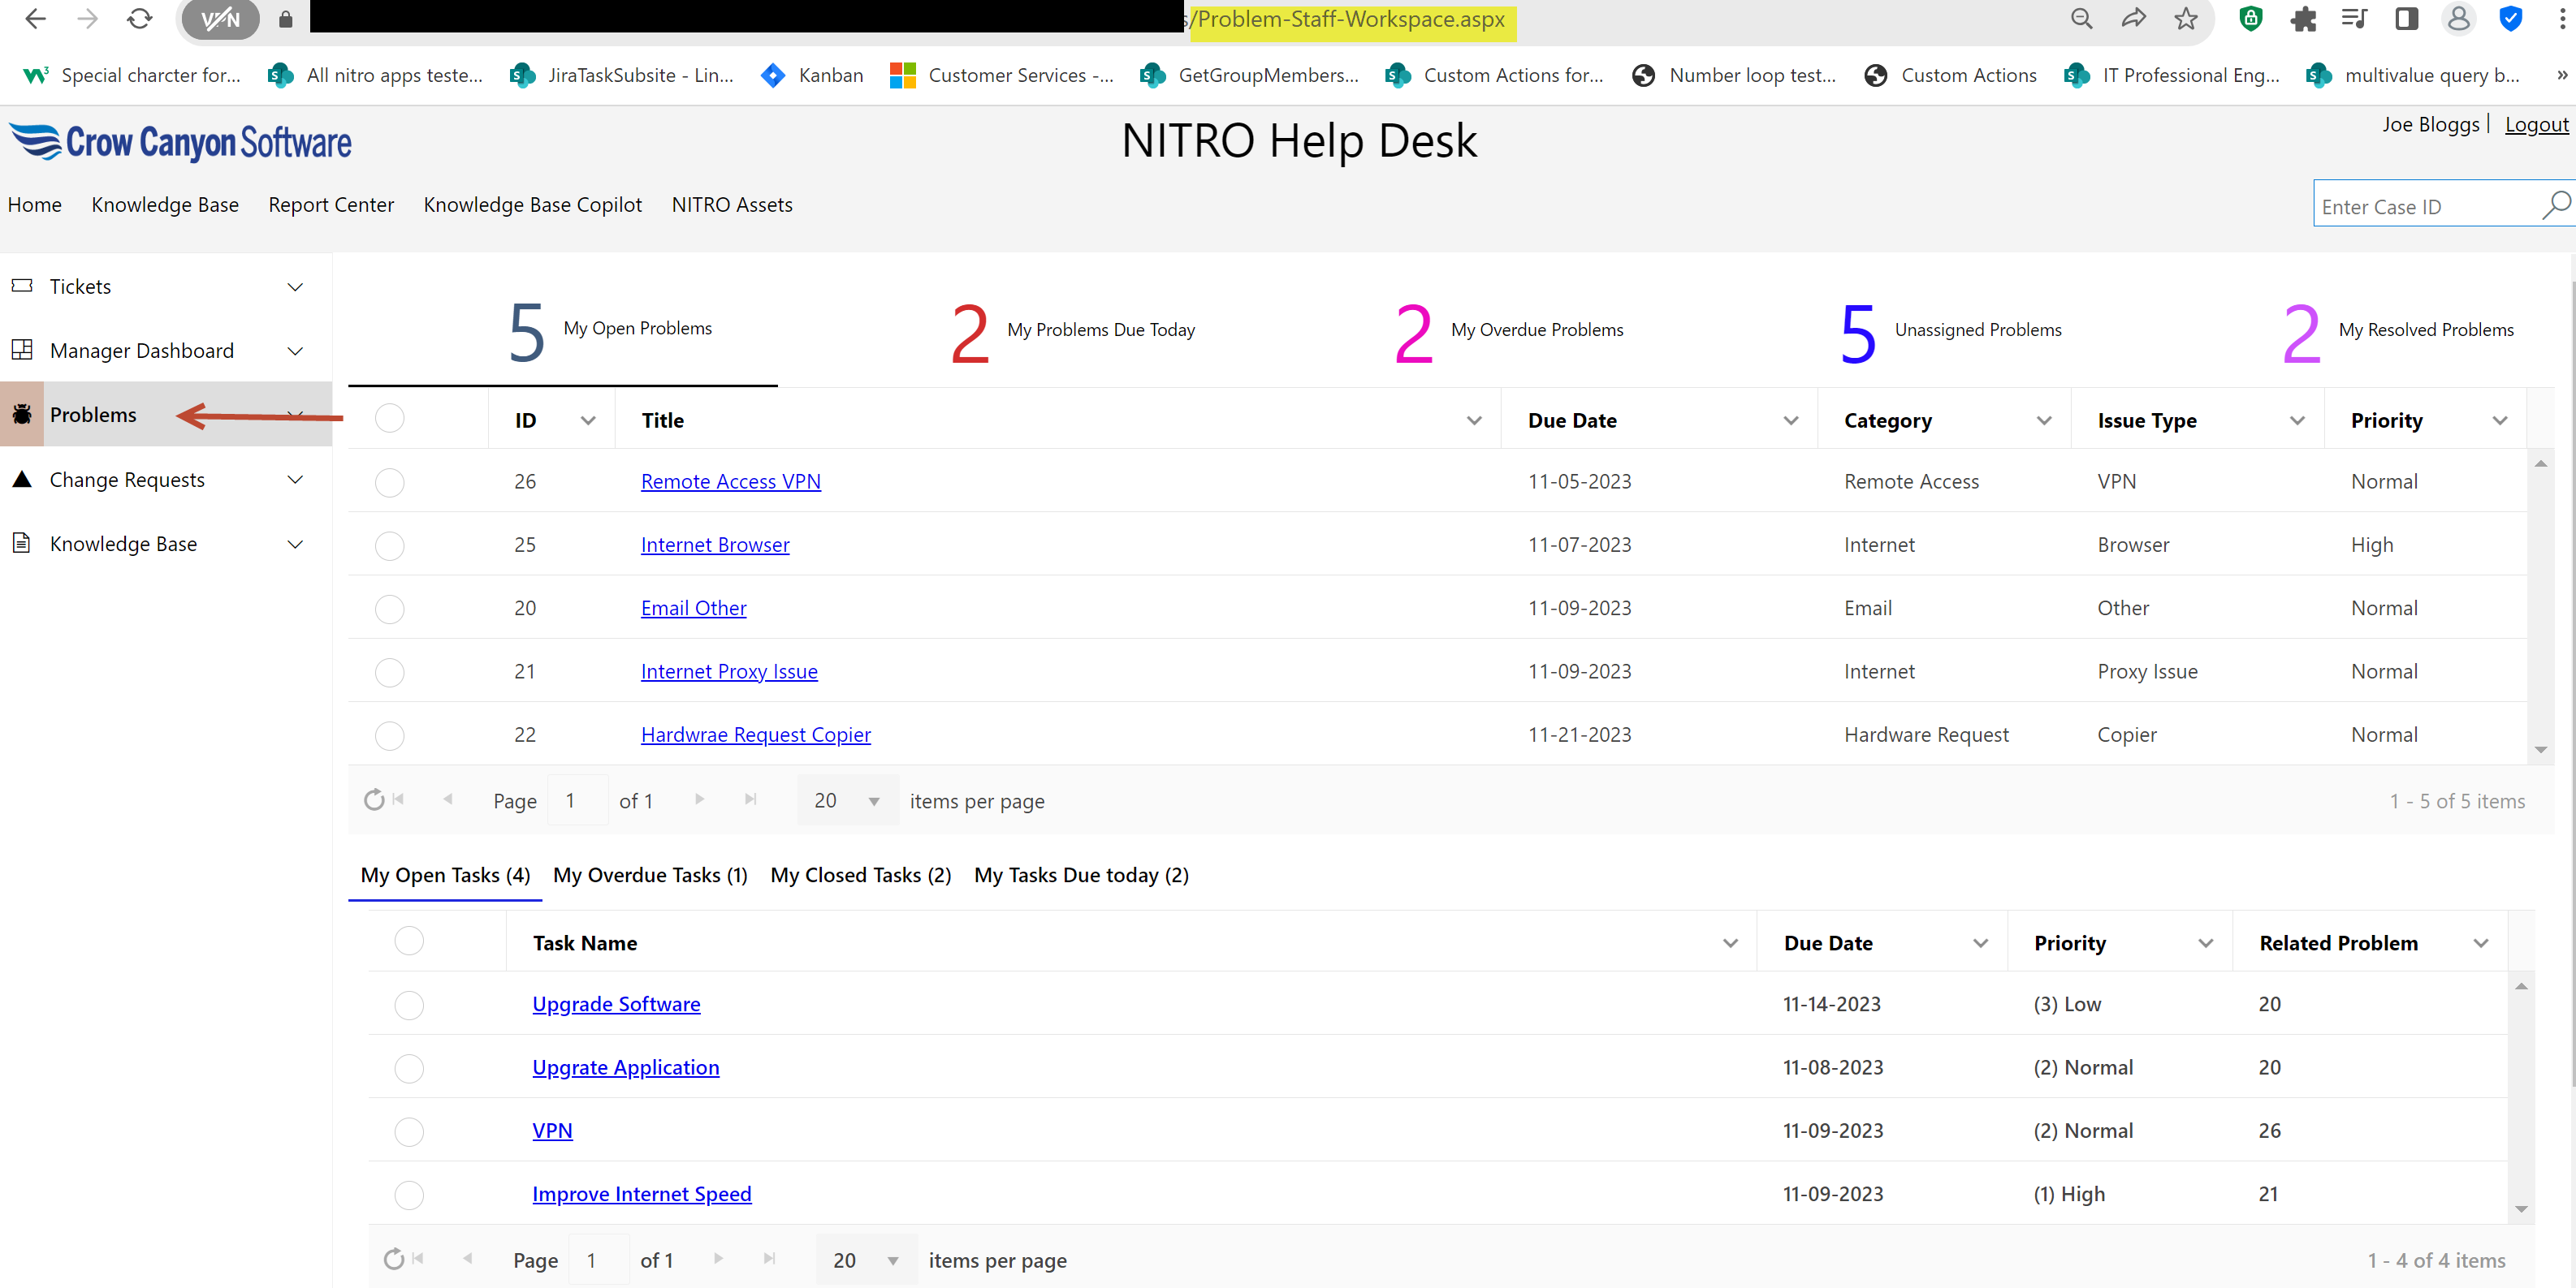Bookmark page with the star icon

(2186, 19)
